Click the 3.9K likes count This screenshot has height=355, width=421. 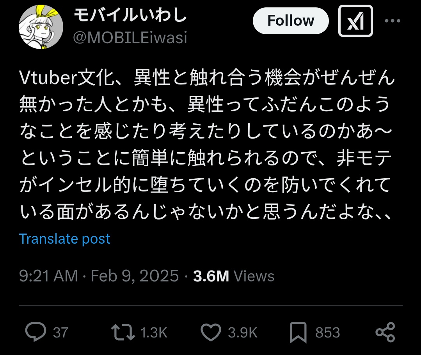click(x=242, y=333)
